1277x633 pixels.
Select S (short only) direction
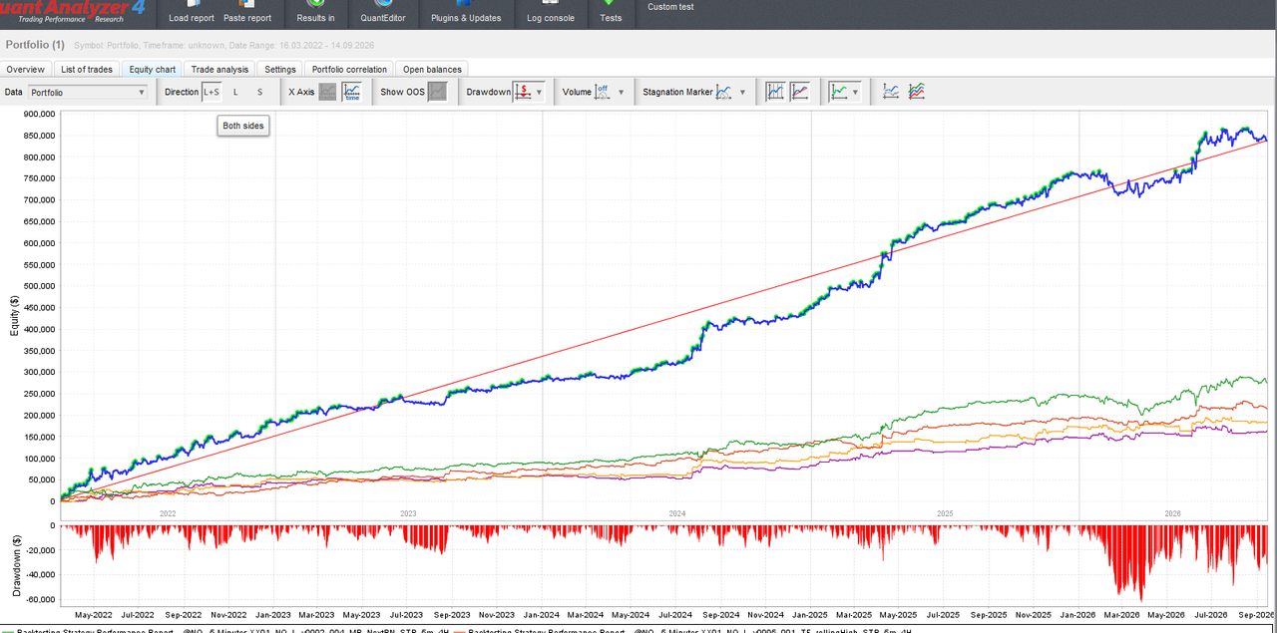point(260,92)
